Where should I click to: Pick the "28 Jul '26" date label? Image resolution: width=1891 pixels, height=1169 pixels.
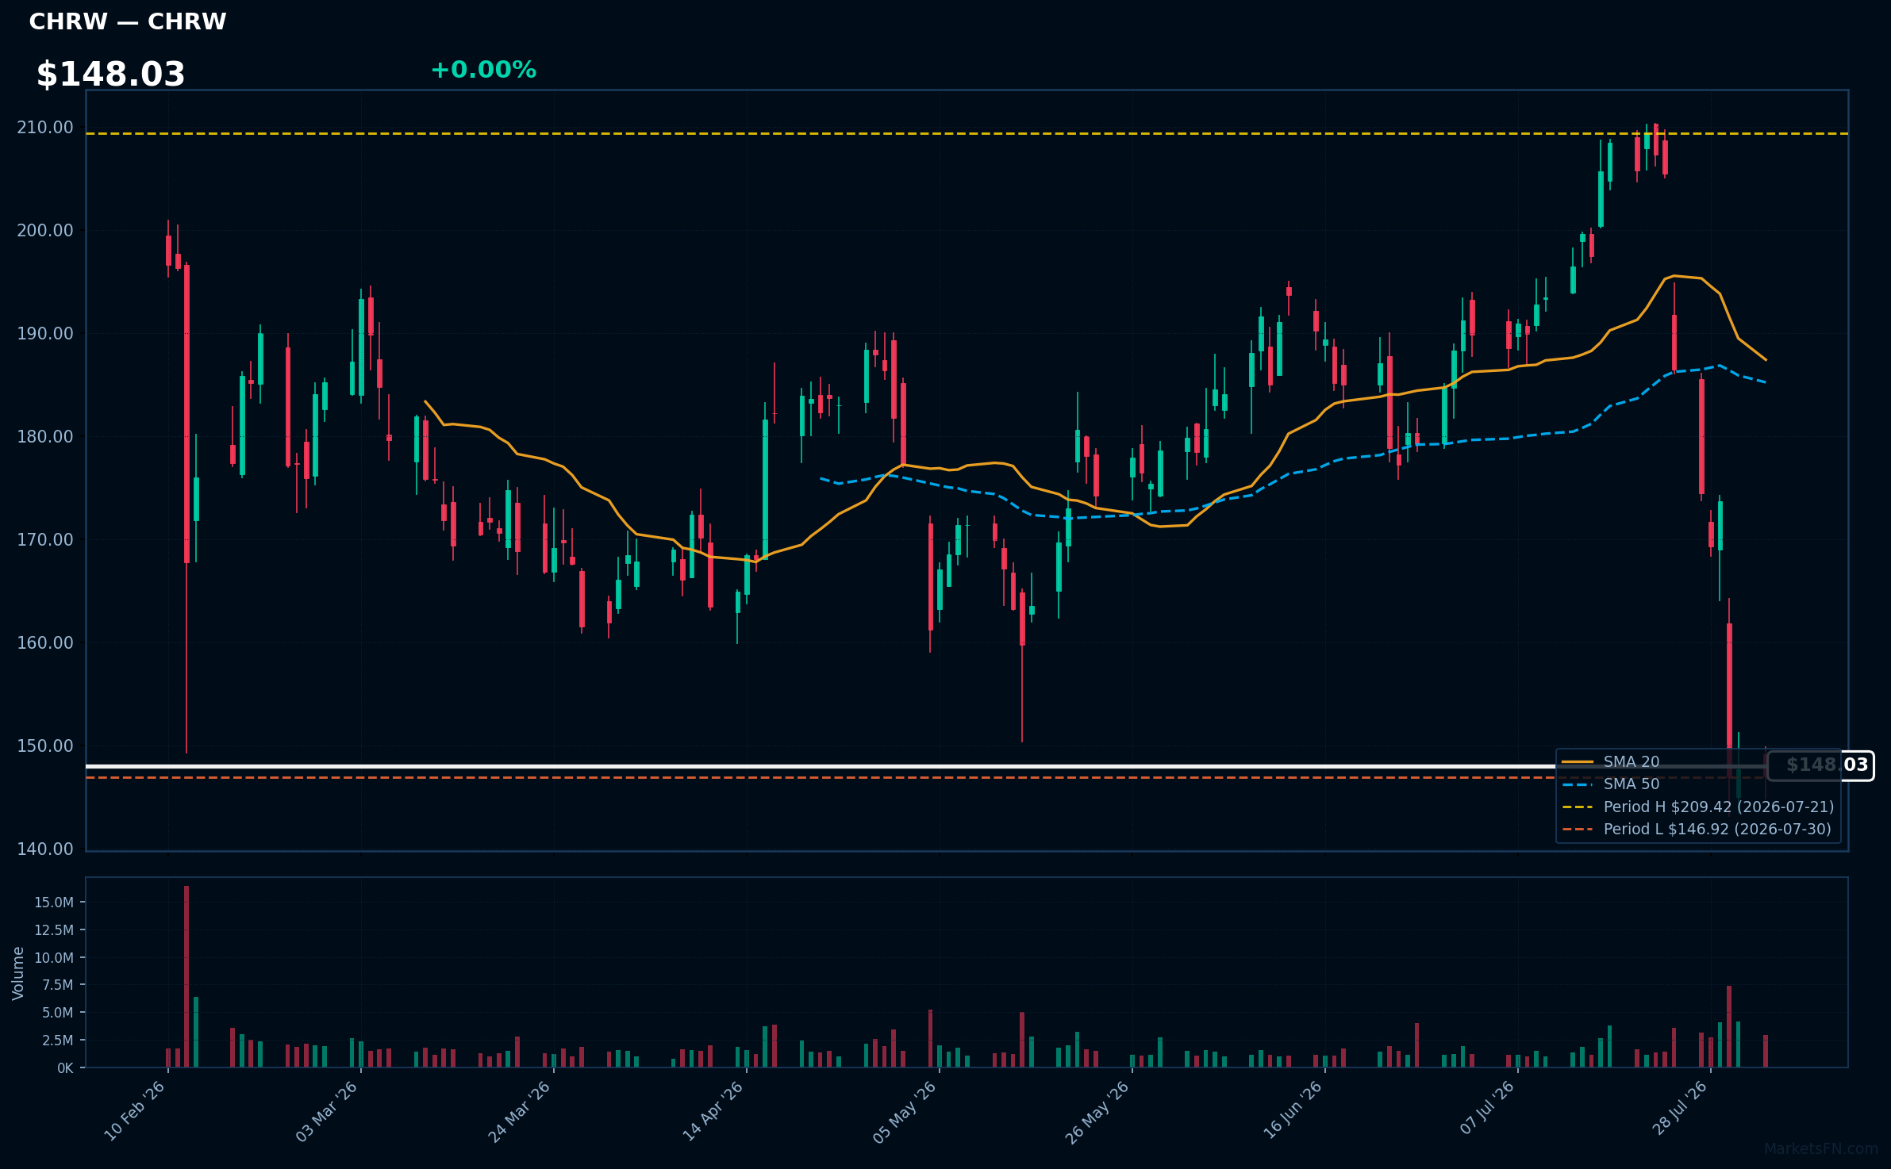point(1679,1109)
